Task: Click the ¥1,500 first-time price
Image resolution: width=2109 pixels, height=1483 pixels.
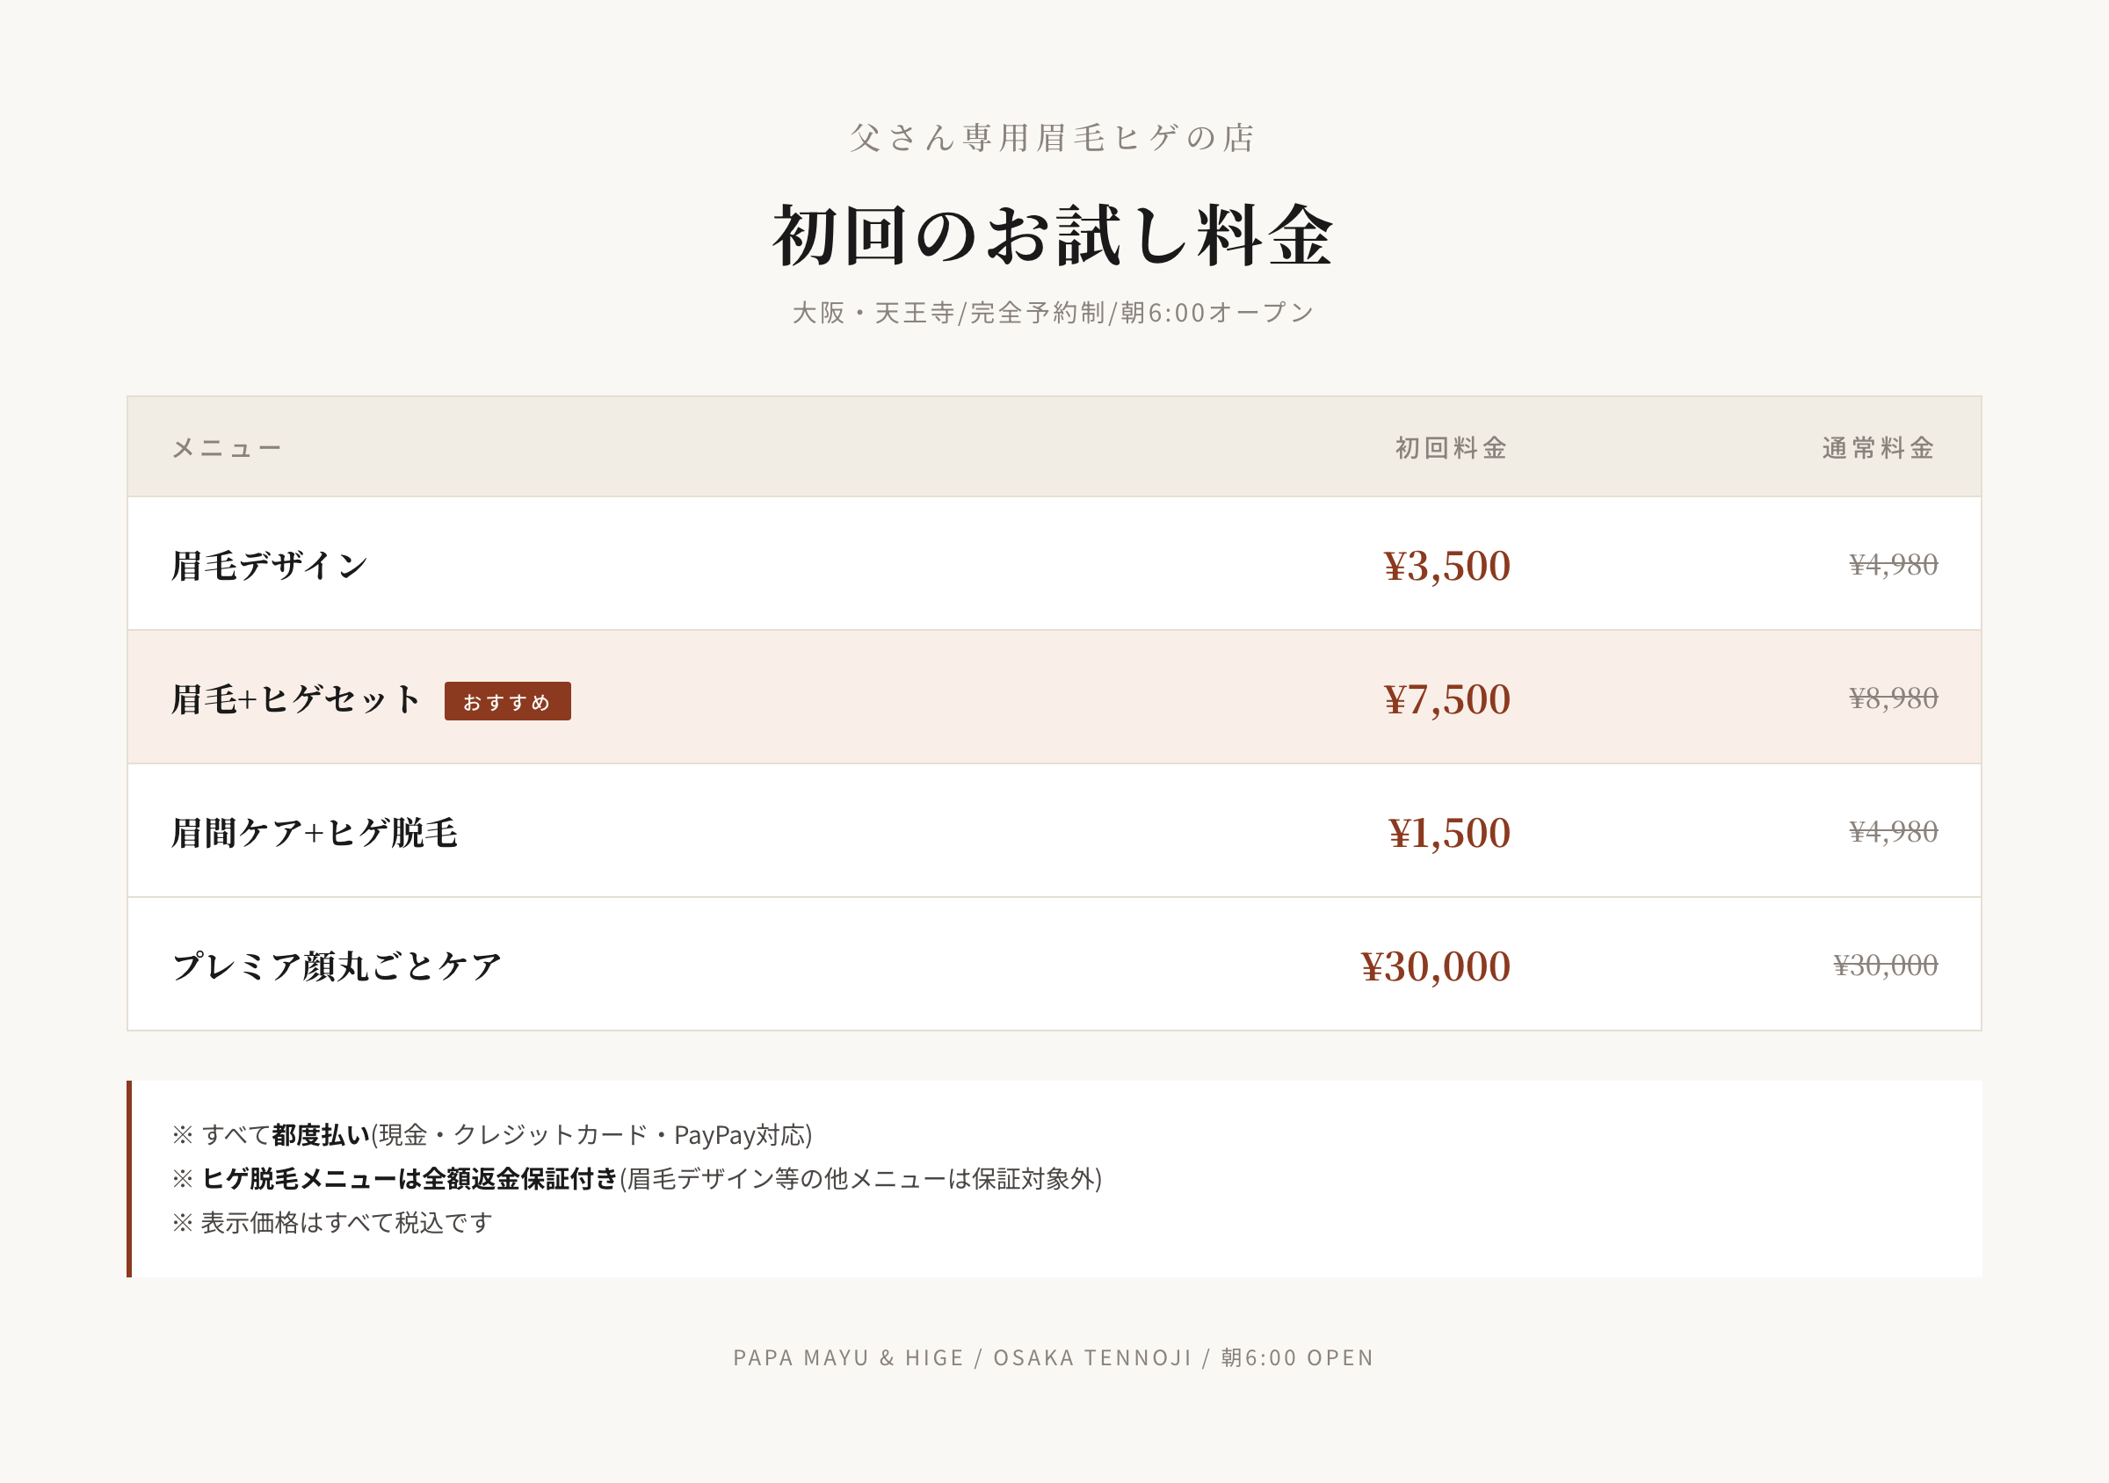Action: (1448, 833)
